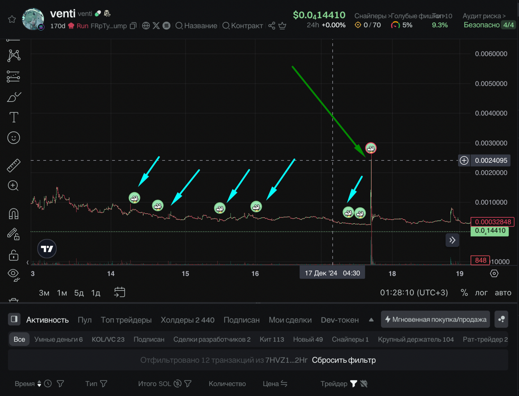
Task: Toggle stay-in-drawing-mode pencil lock
Action: pyautogui.click(x=14, y=234)
